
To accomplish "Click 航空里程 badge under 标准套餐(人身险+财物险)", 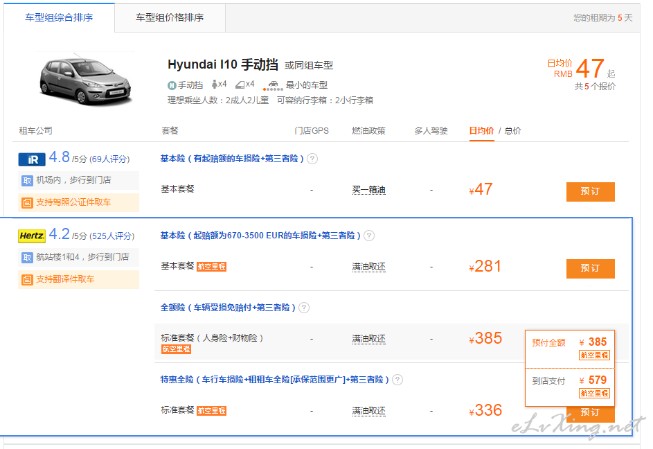I will [176, 349].
